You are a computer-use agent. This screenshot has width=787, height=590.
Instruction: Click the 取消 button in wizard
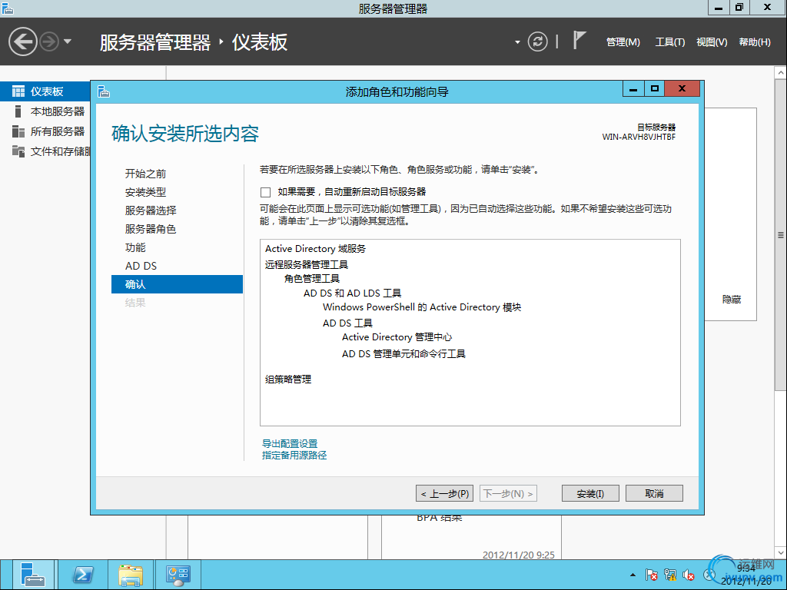(654, 494)
